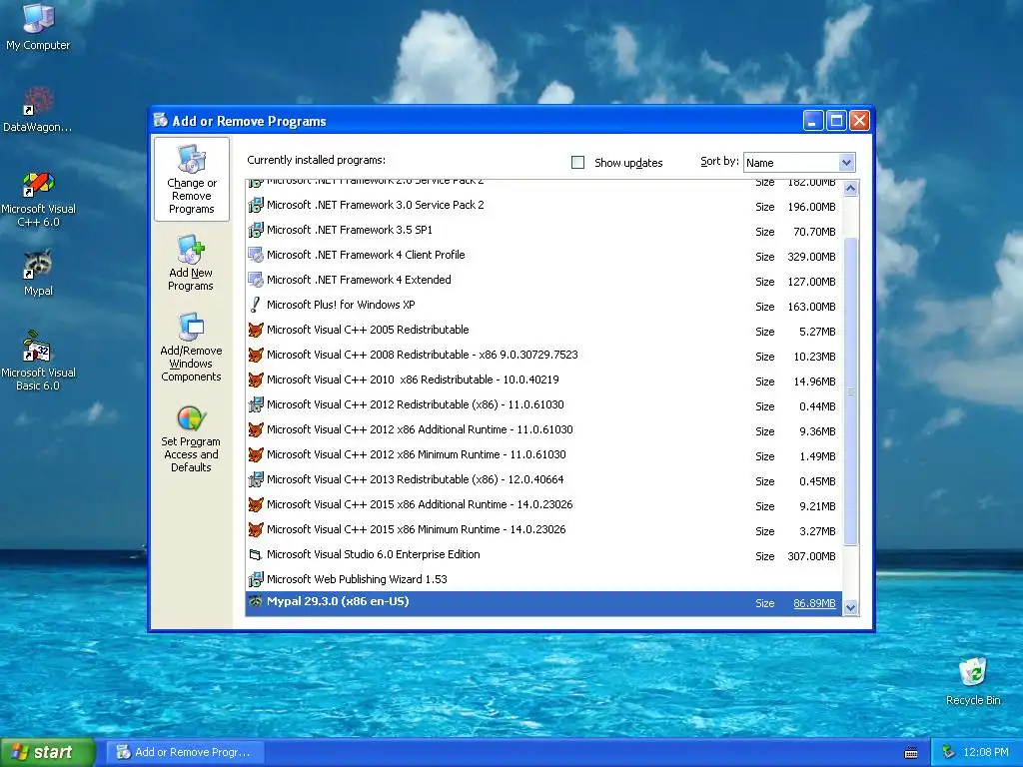Select Microsoft Visual C++ 2012 x86 Additional Runtime
Image resolution: width=1023 pixels, height=767 pixels.
point(543,430)
